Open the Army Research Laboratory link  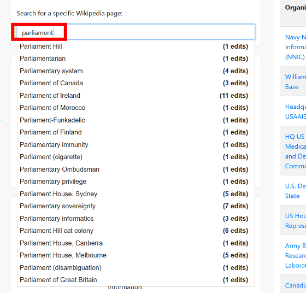296,255
